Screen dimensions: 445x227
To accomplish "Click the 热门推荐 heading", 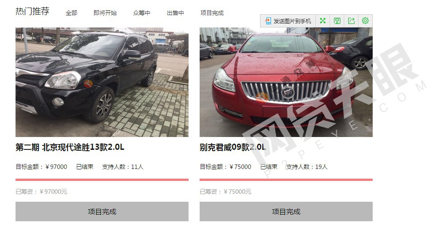I will tap(32, 12).
